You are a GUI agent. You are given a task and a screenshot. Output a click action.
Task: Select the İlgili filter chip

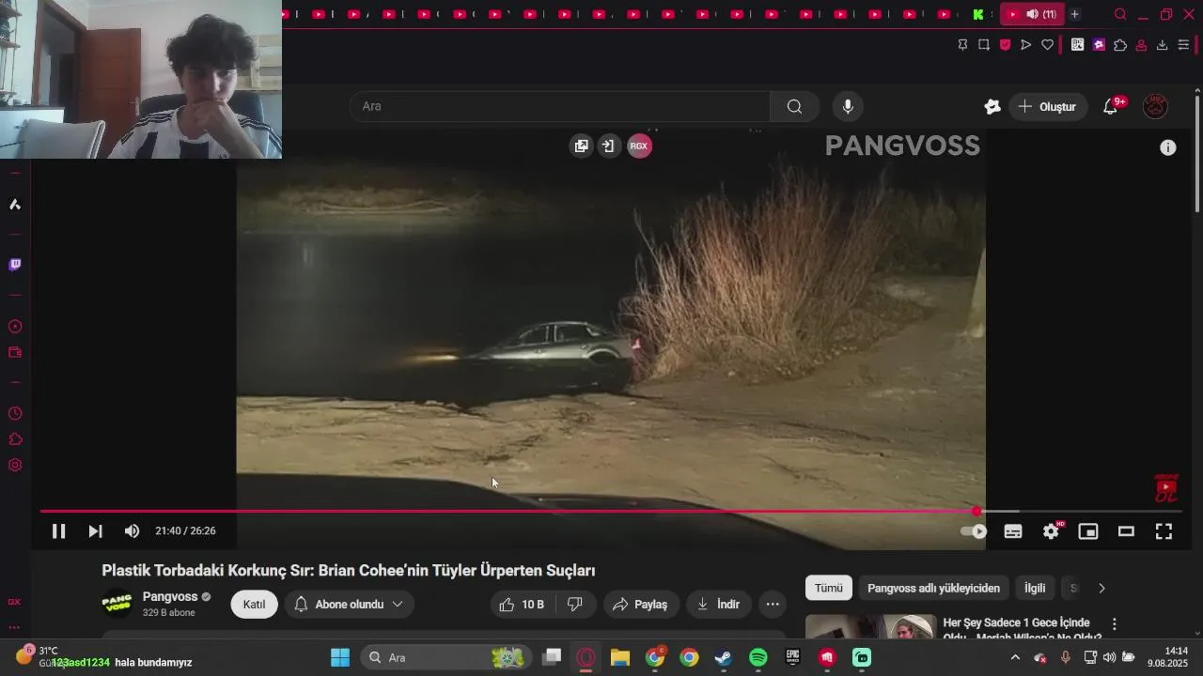[1035, 588]
